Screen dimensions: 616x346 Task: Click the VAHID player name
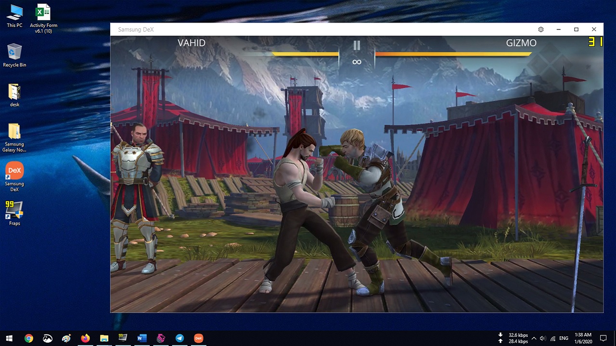(x=192, y=43)
